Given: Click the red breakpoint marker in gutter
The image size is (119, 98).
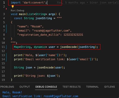Looking at the screenshot, I should 6,9.
